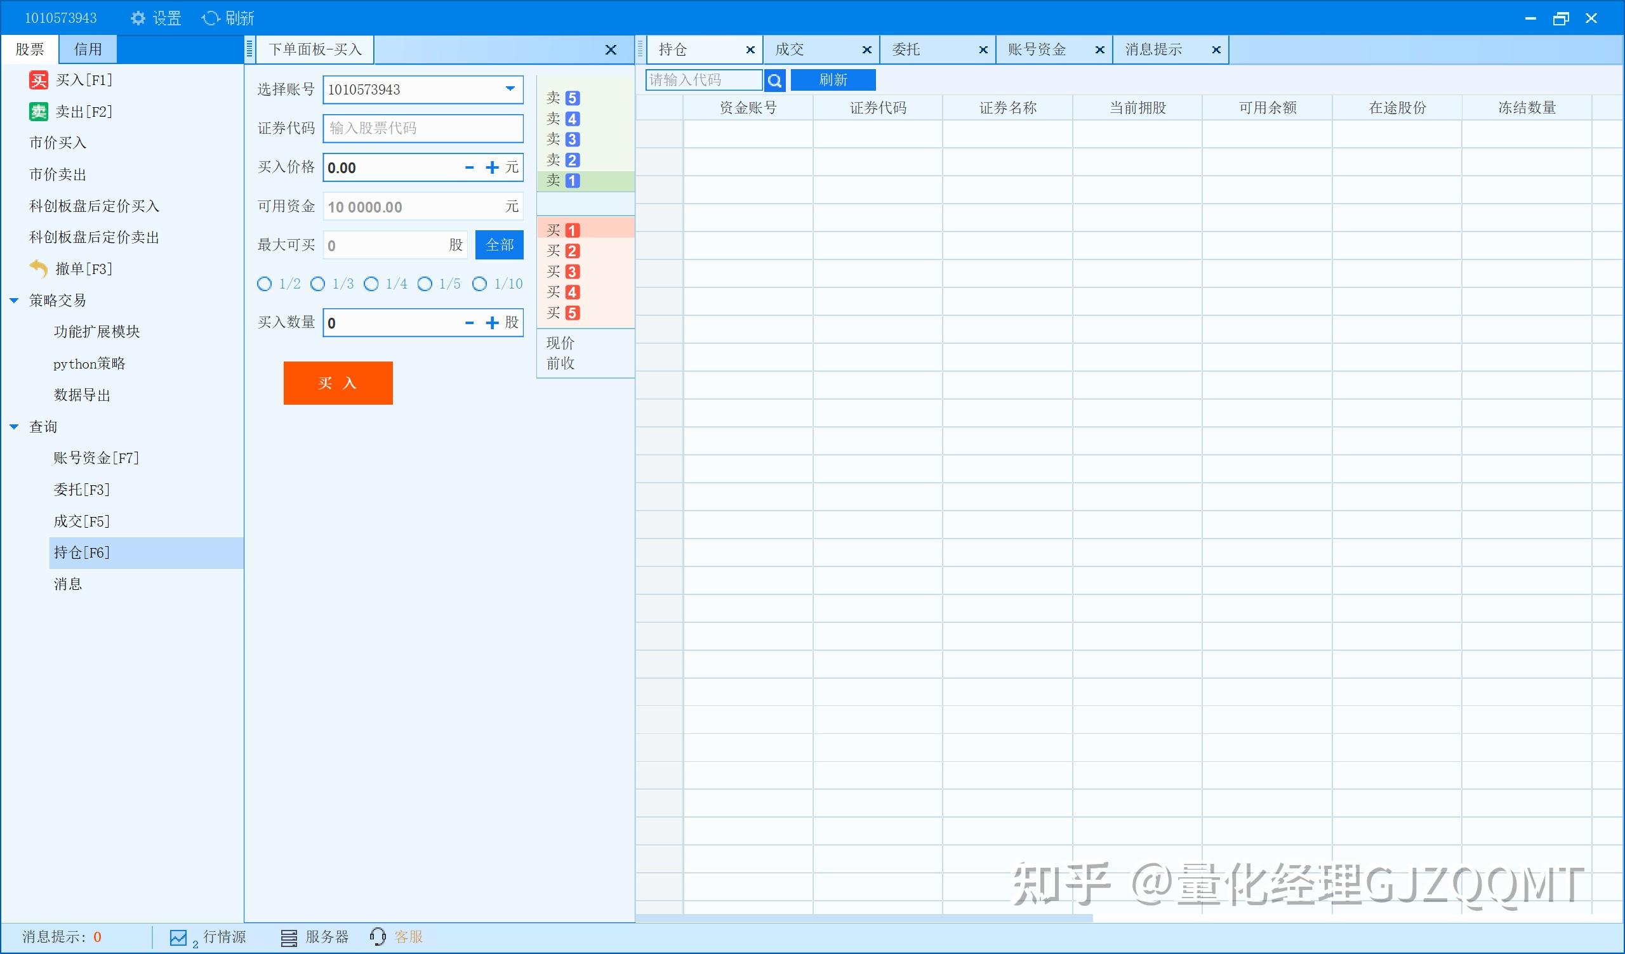Select the 1/2 position ratio radio button
Image resolution: width=1625 pixels, height=954 pixels.
[x=265, y=284]
